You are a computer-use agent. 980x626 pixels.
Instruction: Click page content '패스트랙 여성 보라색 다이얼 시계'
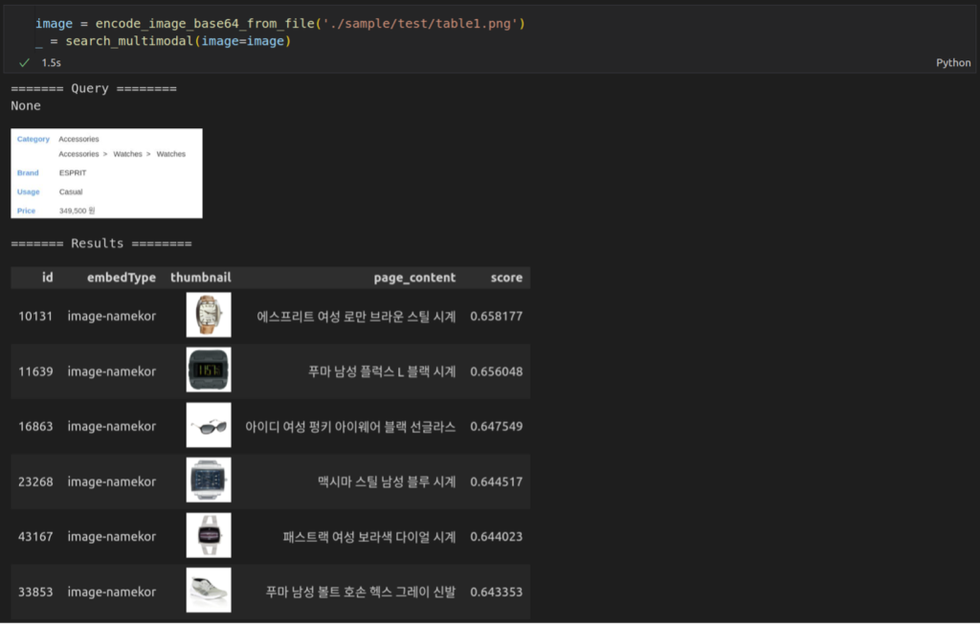point(369,537)
